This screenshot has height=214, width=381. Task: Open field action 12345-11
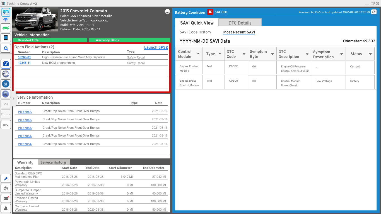[24, 63]
